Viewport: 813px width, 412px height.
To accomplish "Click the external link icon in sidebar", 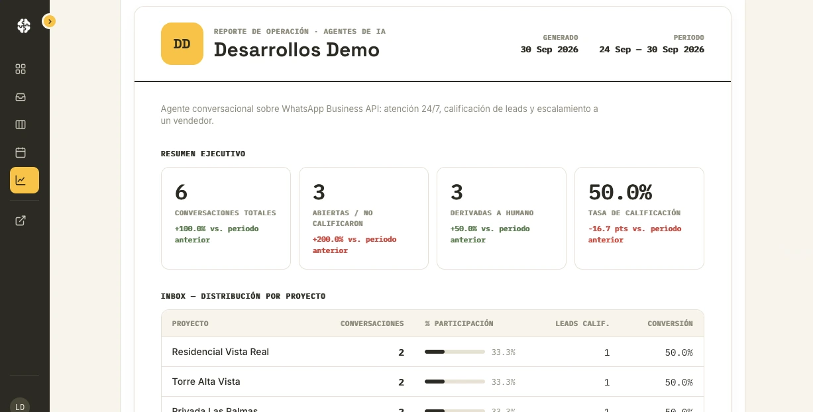I will click(21, 221).
